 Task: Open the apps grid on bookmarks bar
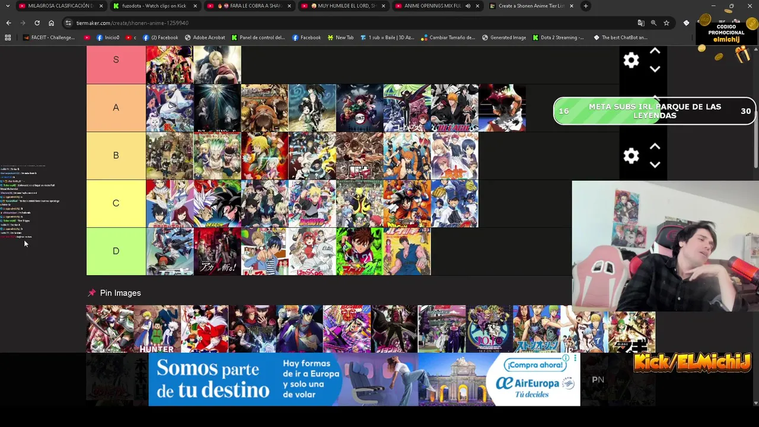coord(8,37)
